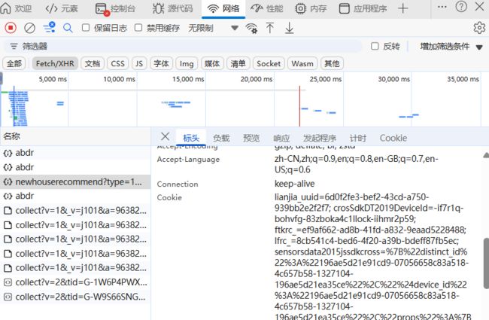Filter requests by 文档
This screenshot has width=489, height=320.
tap(93, 64)
